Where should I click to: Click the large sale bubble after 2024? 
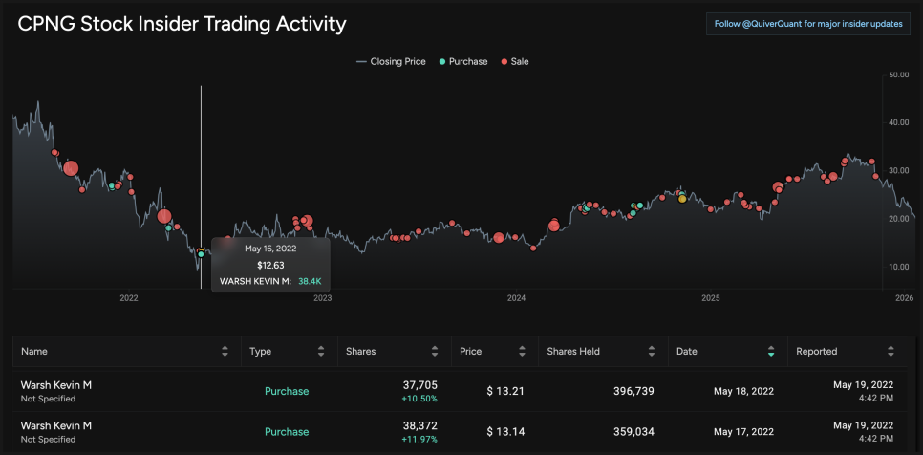tap(553, 227)
